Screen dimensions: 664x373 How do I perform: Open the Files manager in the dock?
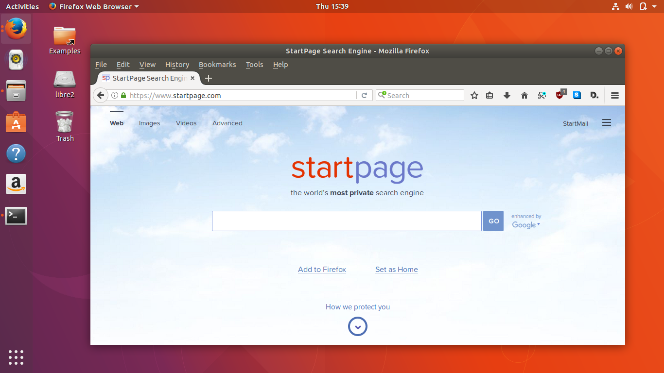pos(16,91)
